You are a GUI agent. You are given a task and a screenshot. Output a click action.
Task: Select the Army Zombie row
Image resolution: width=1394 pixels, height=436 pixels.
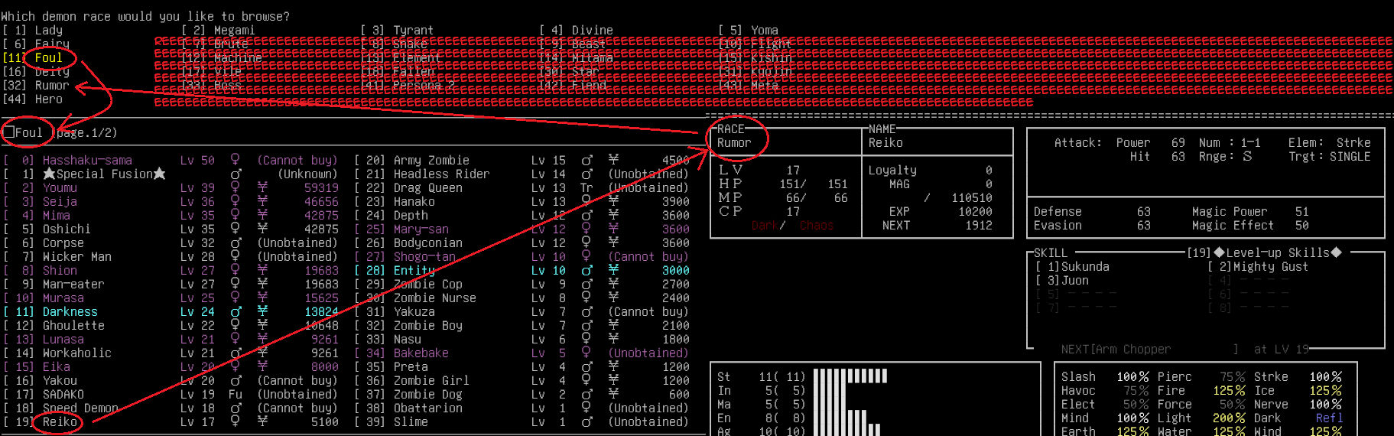click(x=522, y=161)
